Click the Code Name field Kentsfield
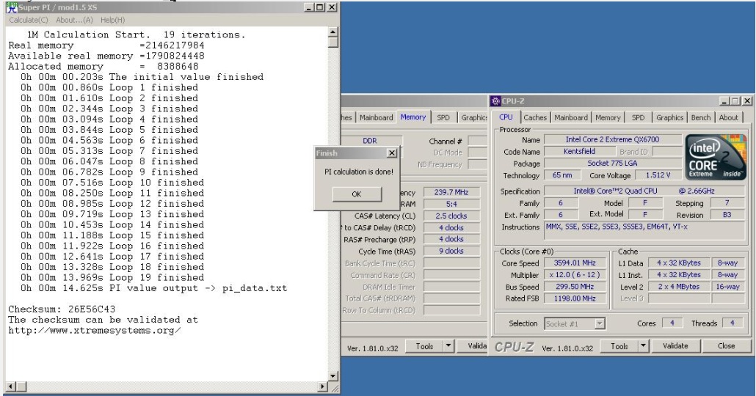Image resolution: width=756 pixels, height=396 pixels. coord(579,151)
